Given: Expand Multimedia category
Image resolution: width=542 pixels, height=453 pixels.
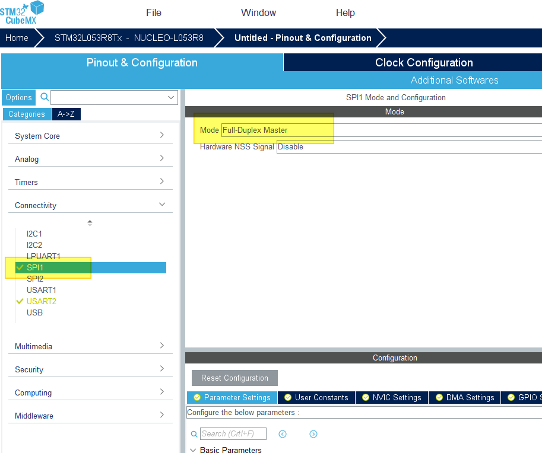Looking at the screenshot, I should pyautogui.click(x=90, y=346).
